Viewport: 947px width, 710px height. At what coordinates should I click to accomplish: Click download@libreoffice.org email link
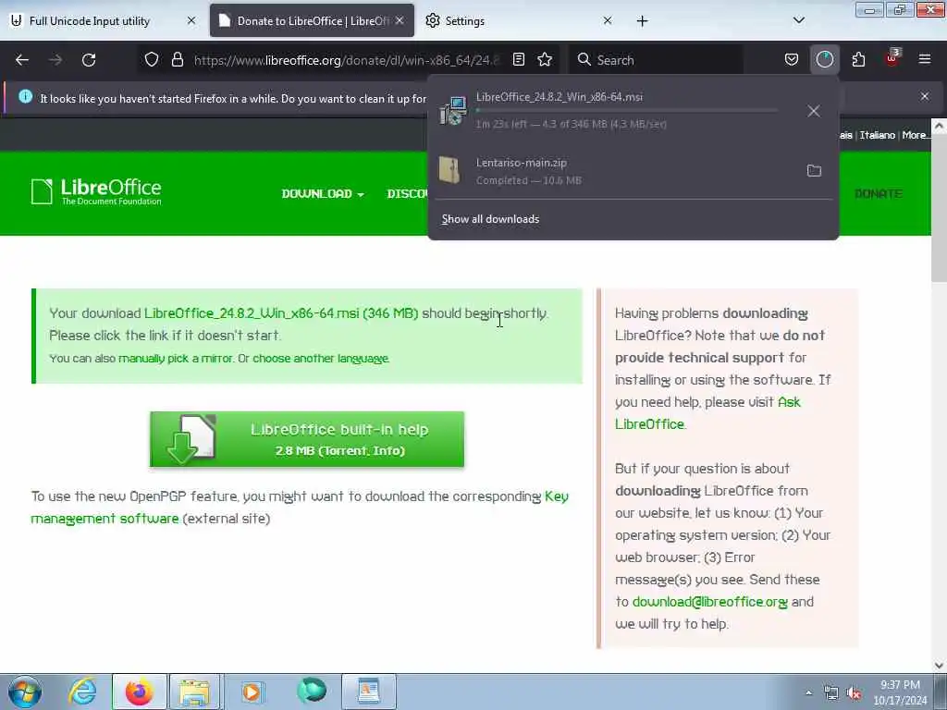coord(709,602)
